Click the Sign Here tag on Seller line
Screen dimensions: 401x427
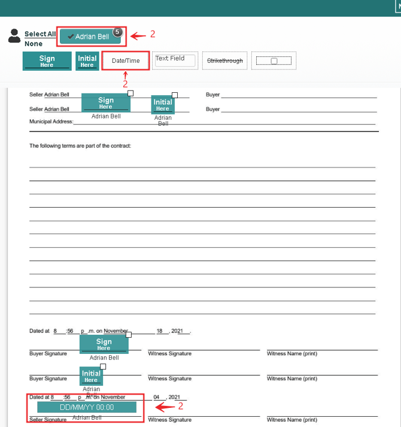(x=105, y=103)
